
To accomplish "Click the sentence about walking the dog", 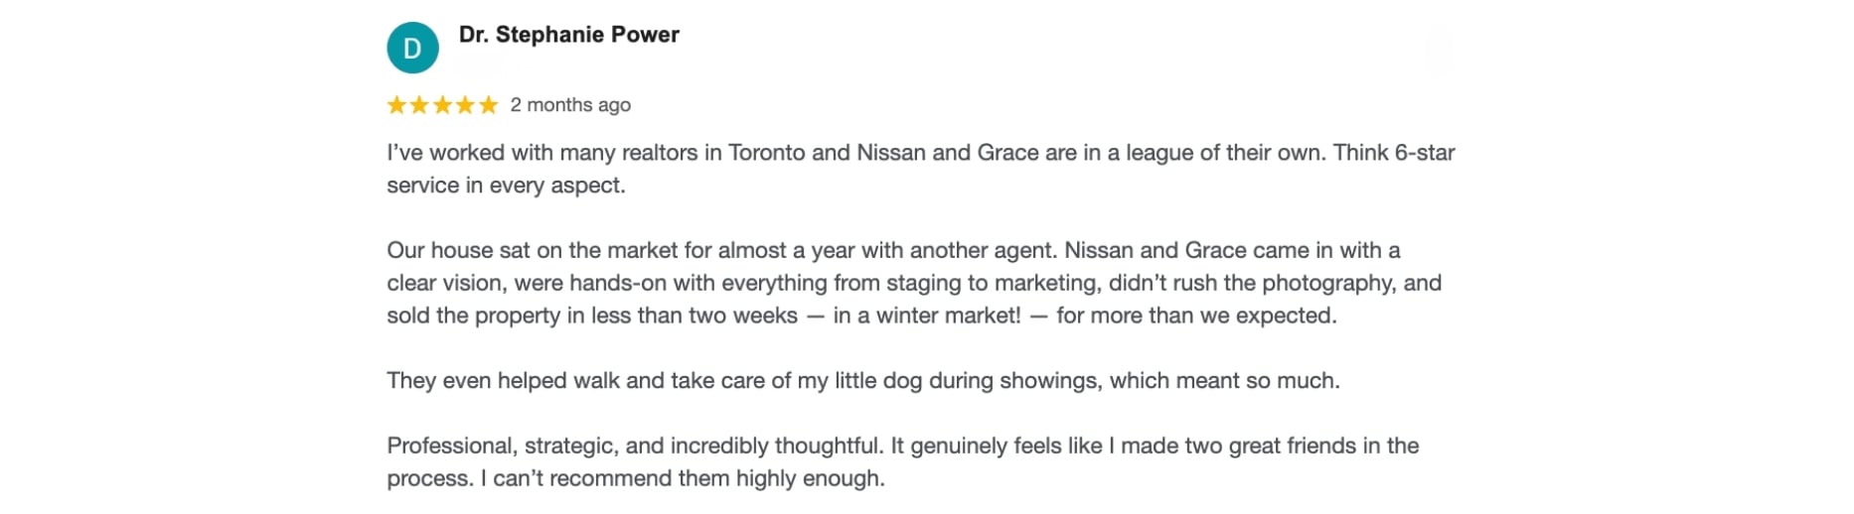I will click(x=862, y=381).
